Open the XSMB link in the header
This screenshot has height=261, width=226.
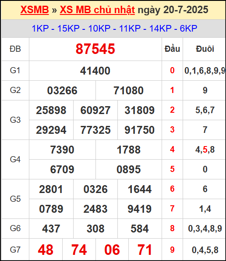pyautogui.click(x=35, y=10)
